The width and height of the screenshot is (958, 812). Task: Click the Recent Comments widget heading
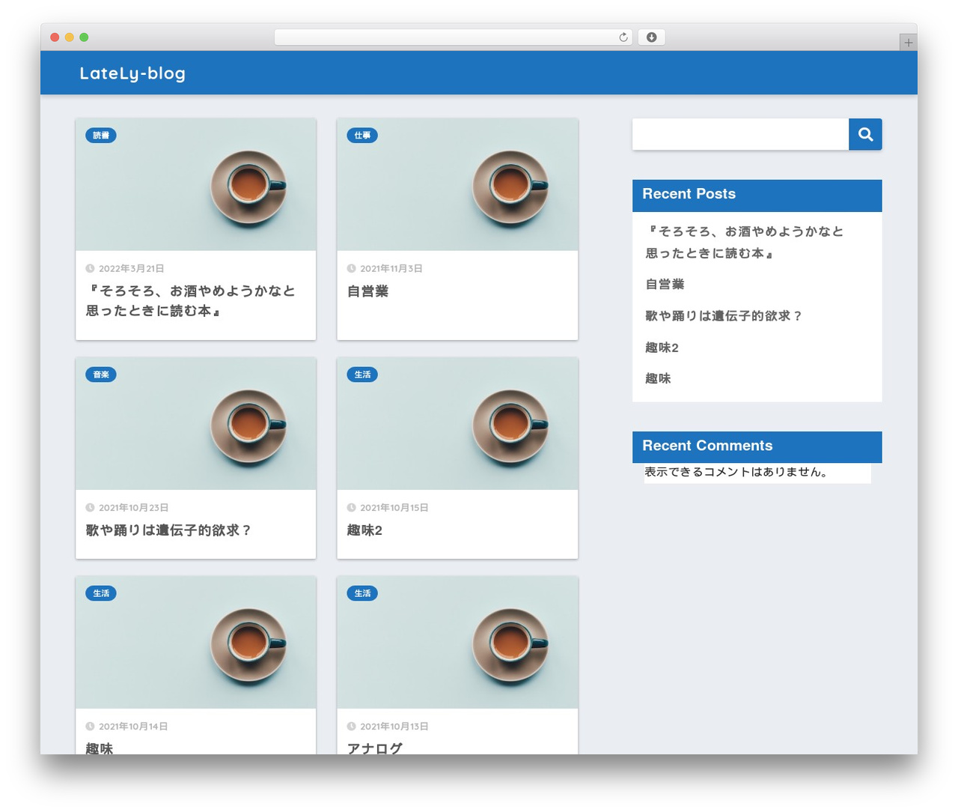(x=757, y=446)
